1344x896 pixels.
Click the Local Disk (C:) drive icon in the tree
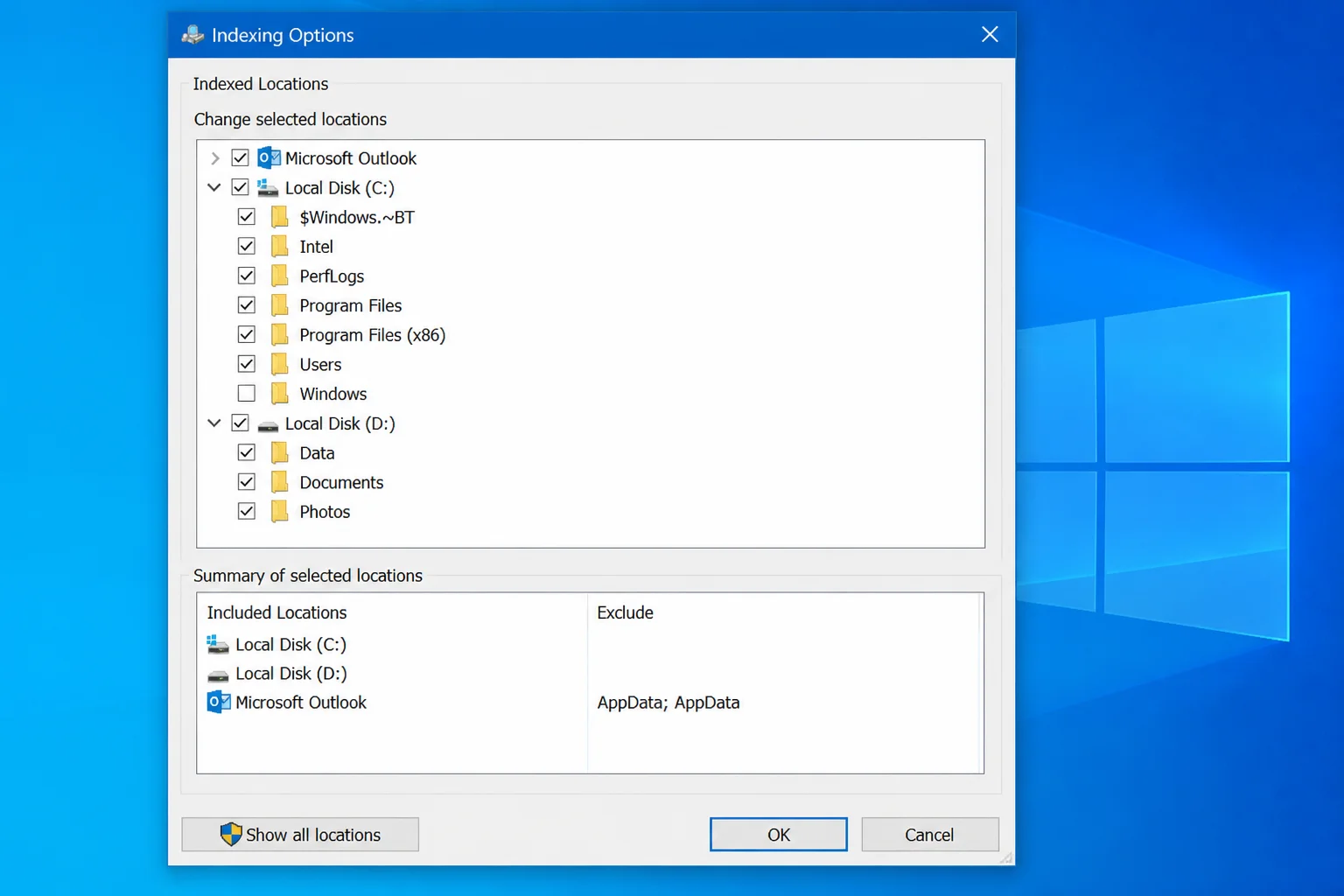click(x=268, y=188)
